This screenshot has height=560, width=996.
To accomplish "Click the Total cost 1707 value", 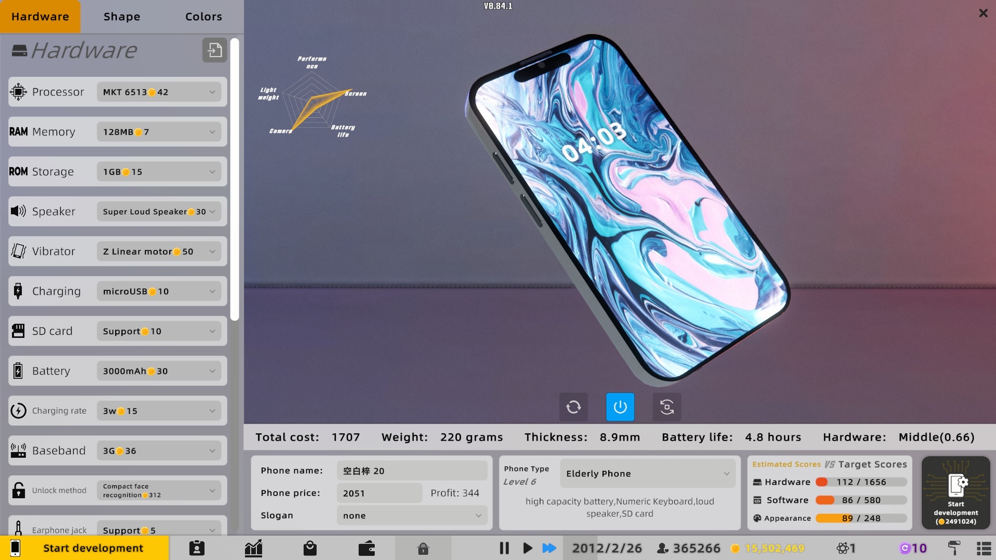I will point(346,437).
